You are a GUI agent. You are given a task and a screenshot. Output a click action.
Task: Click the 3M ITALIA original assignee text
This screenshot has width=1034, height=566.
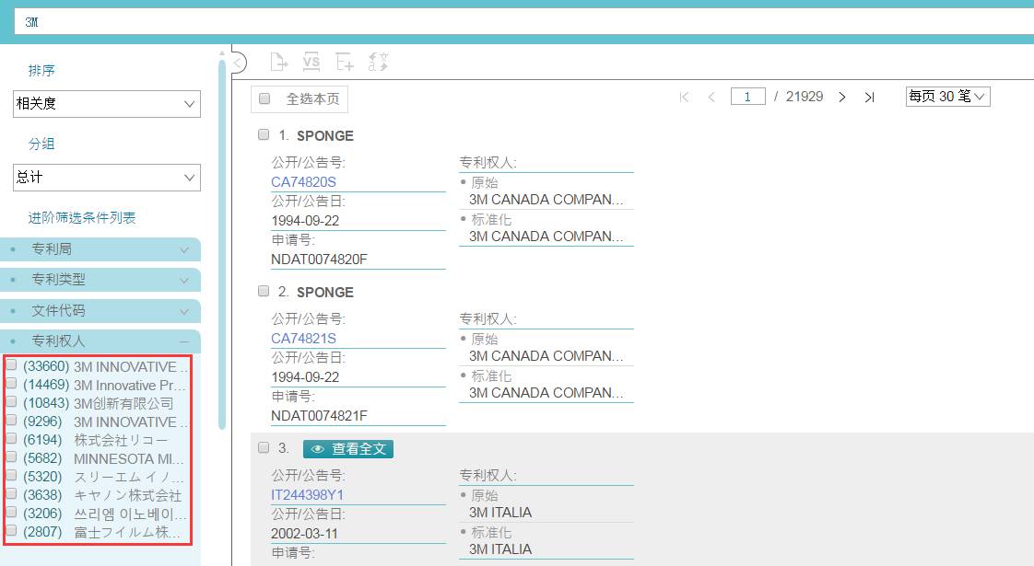[x=500, y=513]
